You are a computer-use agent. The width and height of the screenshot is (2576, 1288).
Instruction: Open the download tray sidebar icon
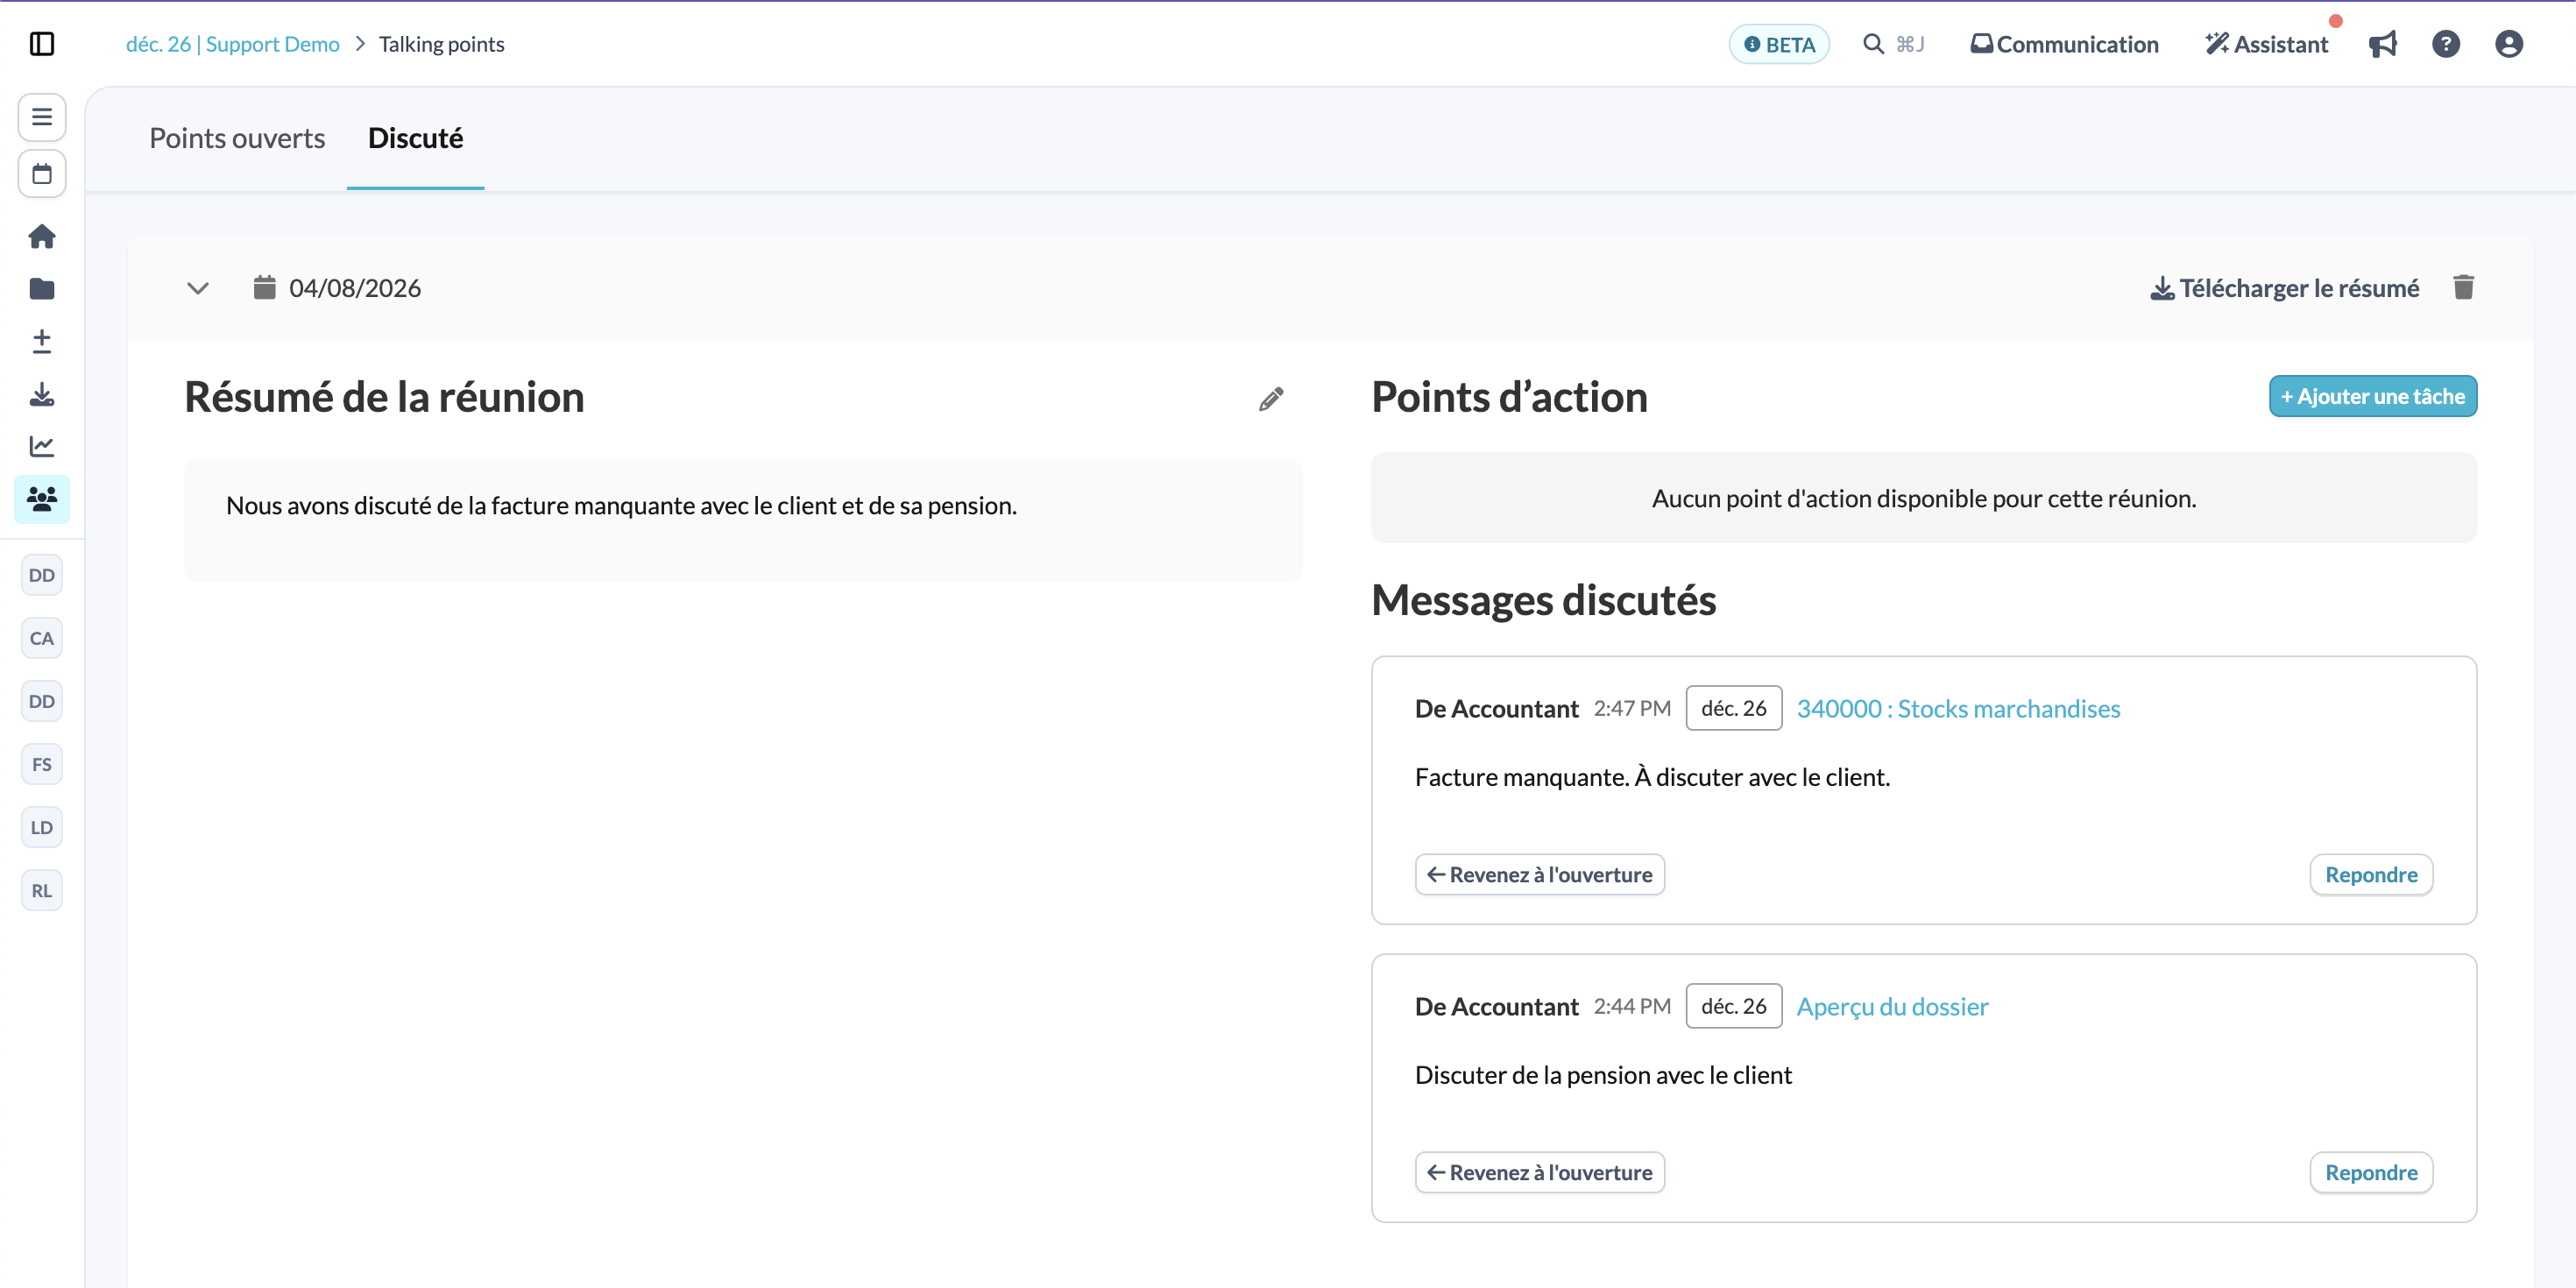(x=42, y=394)
